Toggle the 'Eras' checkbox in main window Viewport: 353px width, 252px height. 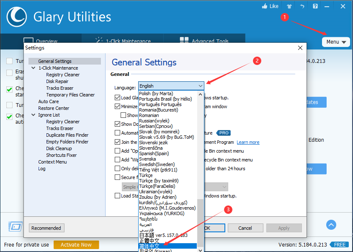pos(10,73)
